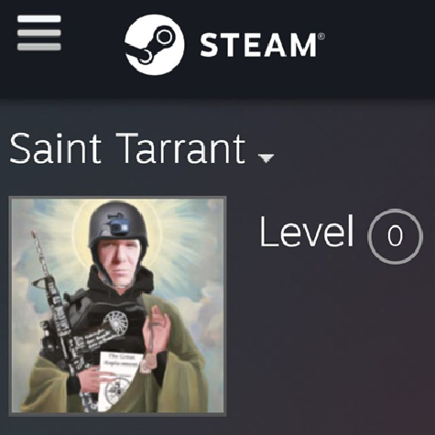The height and width of the screenshot is (435, 435).
Task: Click the small circle inside Steam logo
Action: 165,37
